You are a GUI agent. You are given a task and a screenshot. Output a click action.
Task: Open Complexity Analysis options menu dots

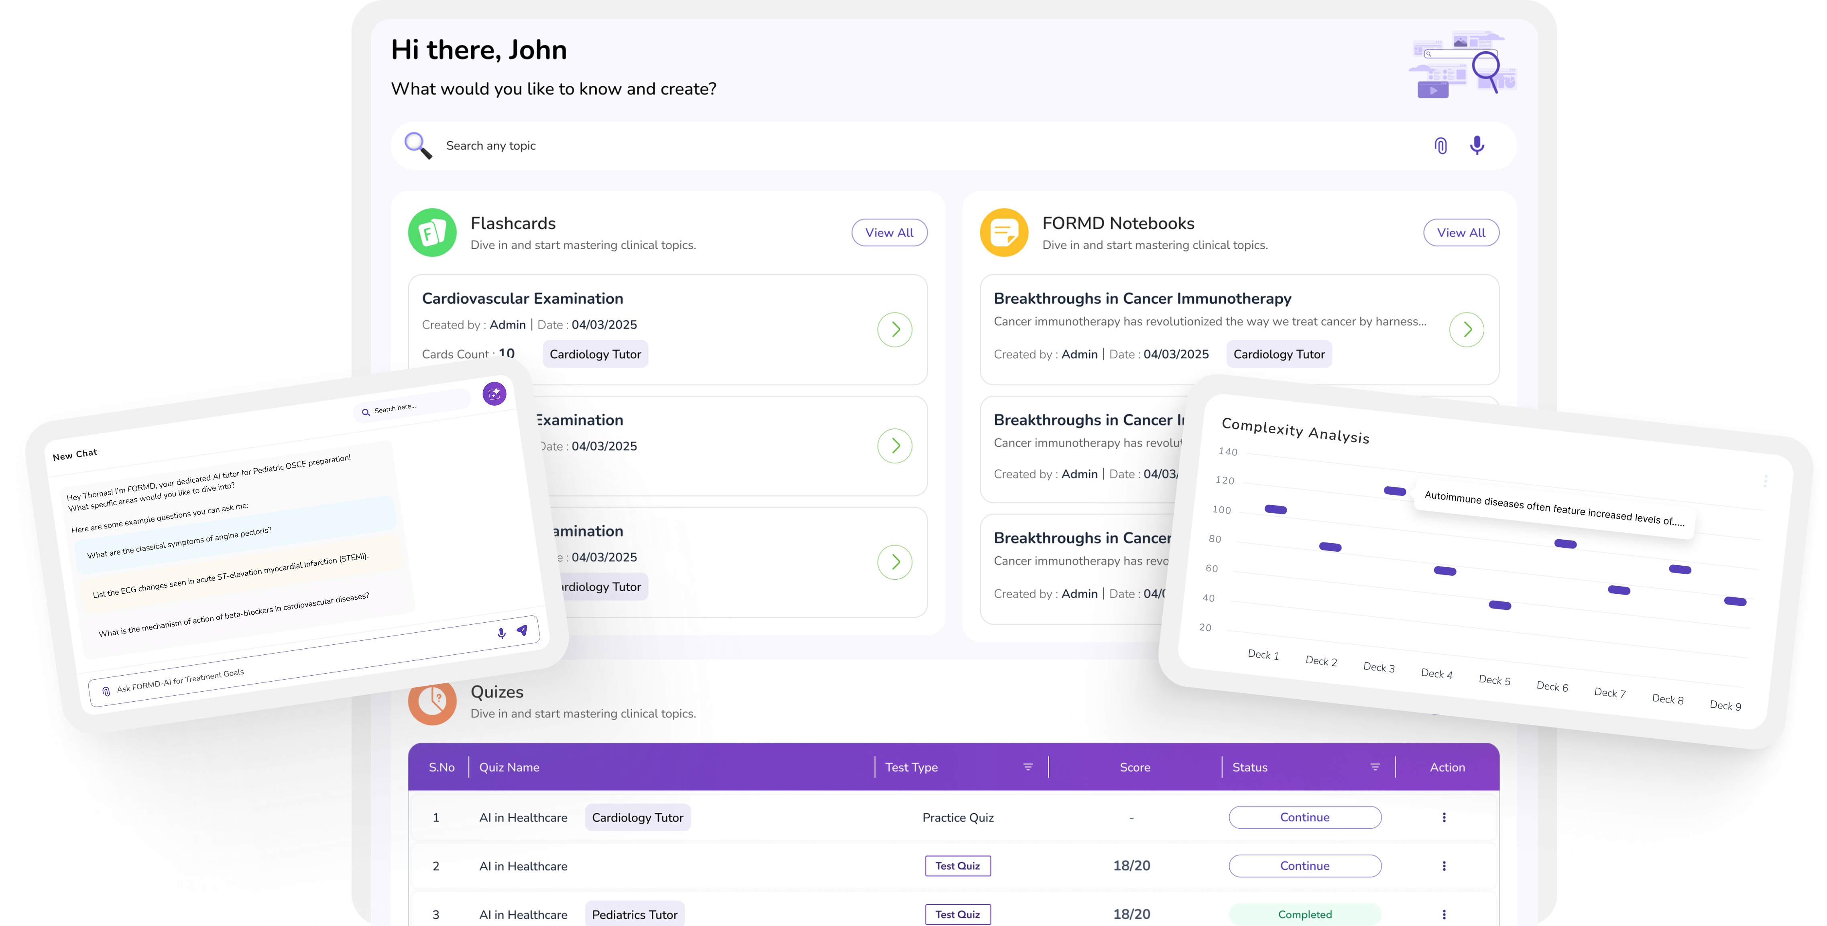coord(1765,481)
